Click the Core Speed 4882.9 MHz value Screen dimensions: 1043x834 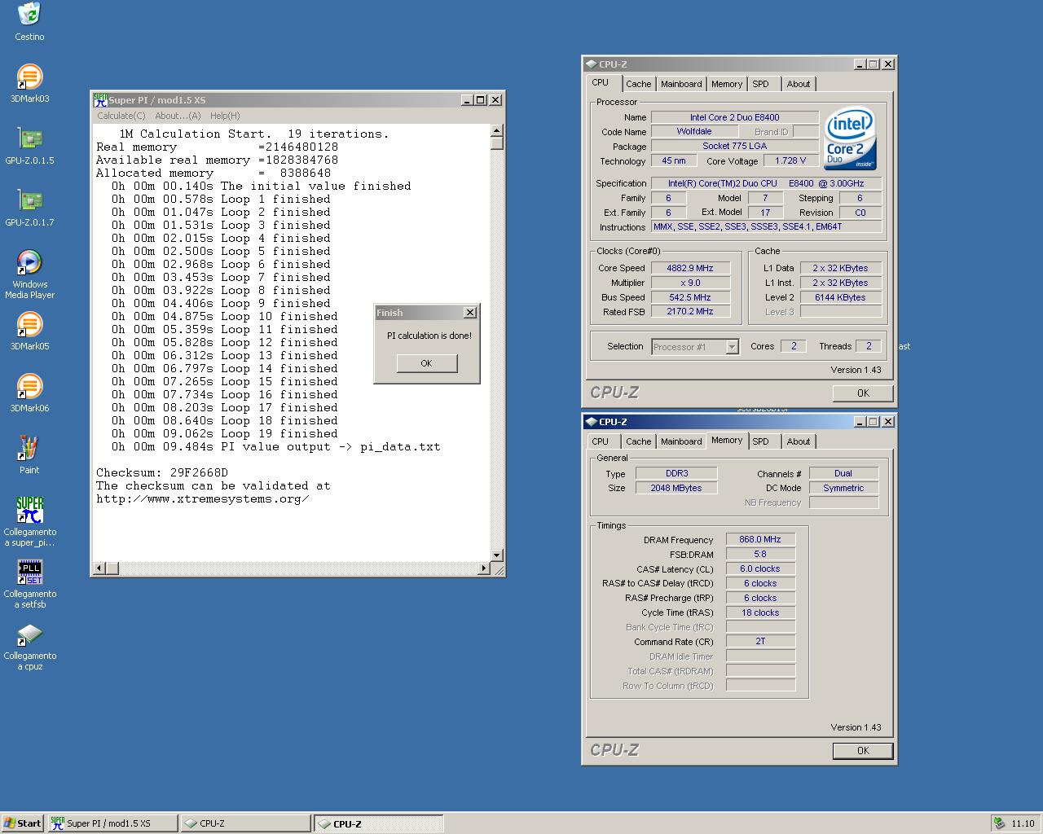[x=690, y=268]
